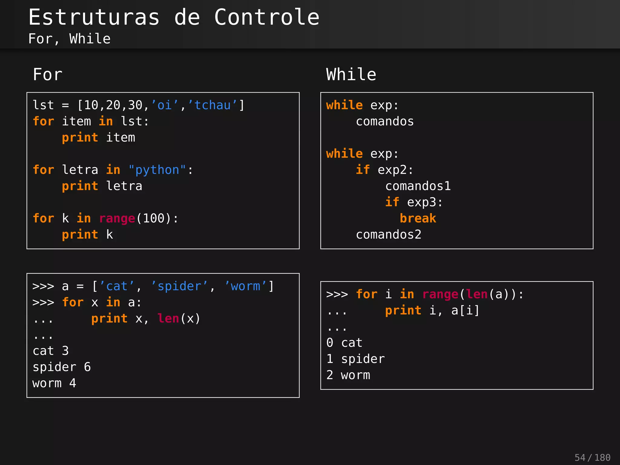Click the second 'while exp:' line

click(362, 154)
